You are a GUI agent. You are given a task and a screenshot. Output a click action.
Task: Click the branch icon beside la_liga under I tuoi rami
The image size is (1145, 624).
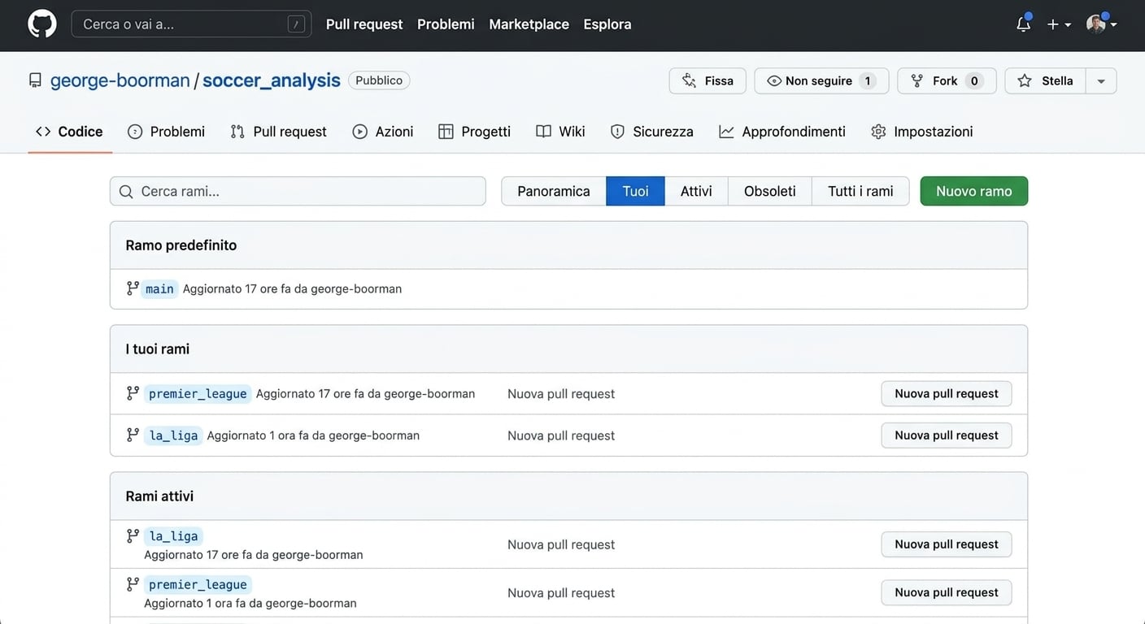pyautogui.click(x=133, y=435)
